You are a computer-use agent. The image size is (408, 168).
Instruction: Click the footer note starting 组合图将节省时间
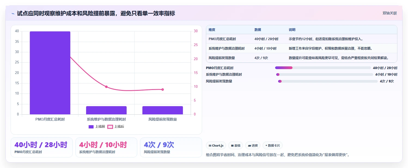(278, 155)
